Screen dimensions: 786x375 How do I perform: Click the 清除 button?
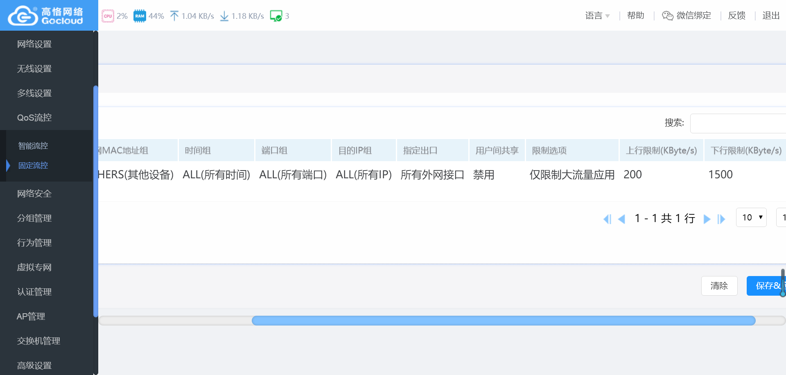click(719, 286)
